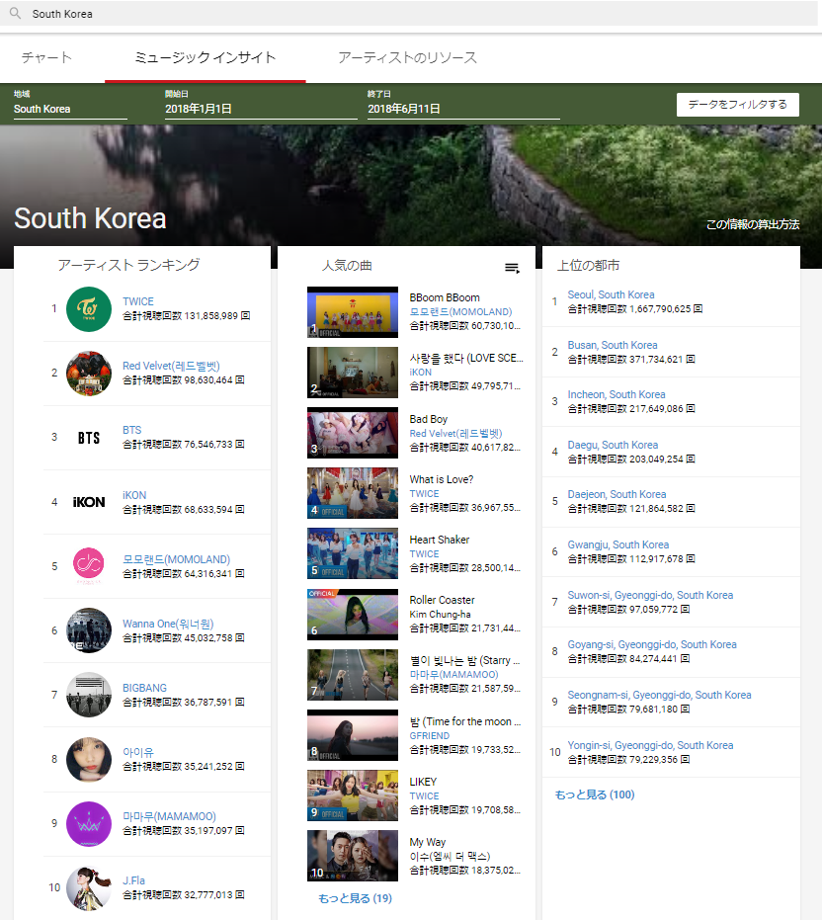Viewport: 822px width, 920px height.
Task: Click もっと見る (100) under top cities
Action: tap(595, 795)
